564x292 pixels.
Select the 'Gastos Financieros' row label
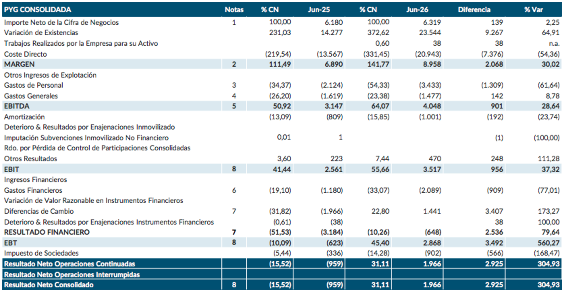coord(33,190)
